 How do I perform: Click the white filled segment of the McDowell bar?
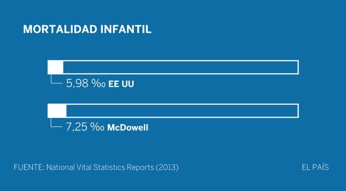57,110
